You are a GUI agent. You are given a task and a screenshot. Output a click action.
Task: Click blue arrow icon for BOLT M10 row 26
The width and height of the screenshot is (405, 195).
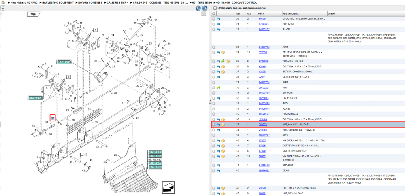tap(219, 66)
